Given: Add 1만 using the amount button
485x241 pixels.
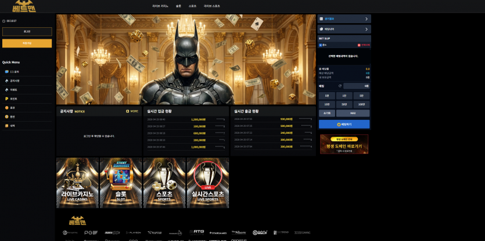Looking at the screenshot, I should (344, 96).
